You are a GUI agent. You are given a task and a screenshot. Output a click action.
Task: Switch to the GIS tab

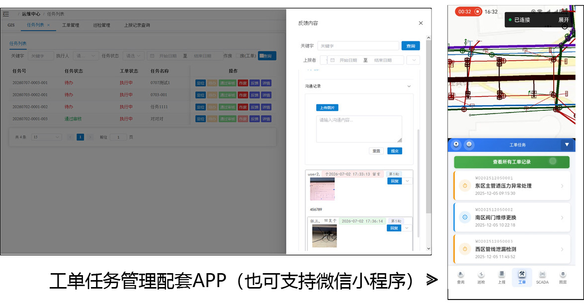coord(11,25)
